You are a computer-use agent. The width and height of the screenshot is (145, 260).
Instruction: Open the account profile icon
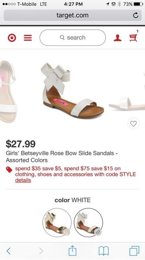click(x=118, y=38)
